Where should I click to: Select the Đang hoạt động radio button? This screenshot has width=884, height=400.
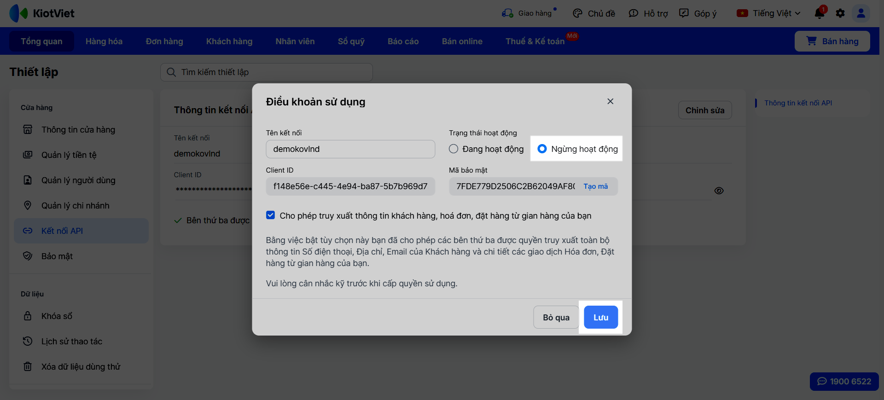454,149
